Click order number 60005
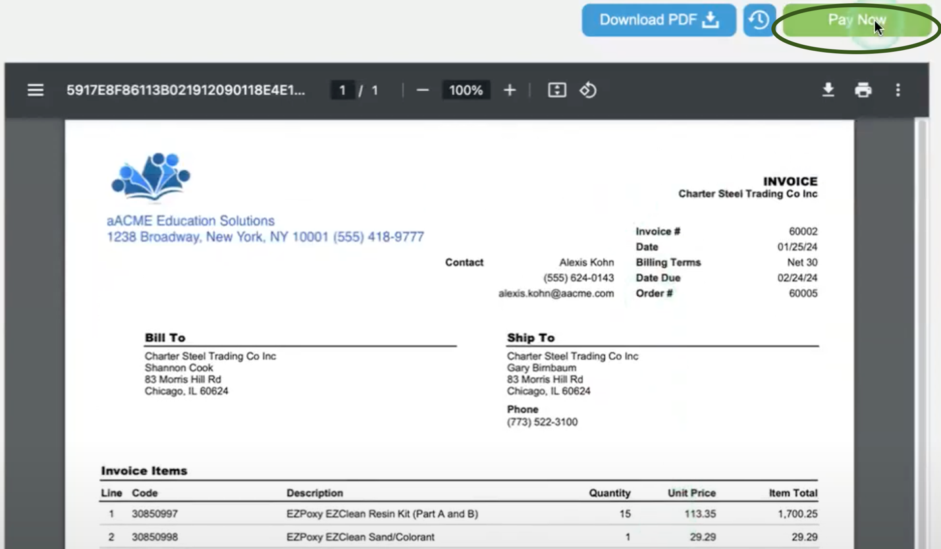The height and width of the screenshot is (549, 941). click(803, 293)
